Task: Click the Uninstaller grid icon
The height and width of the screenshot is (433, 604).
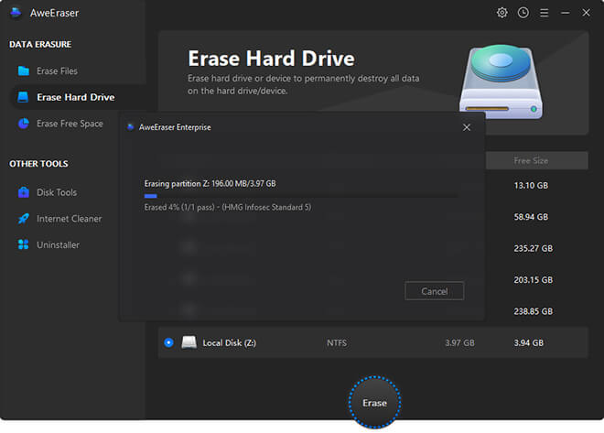Action: (x=24, y=244)
